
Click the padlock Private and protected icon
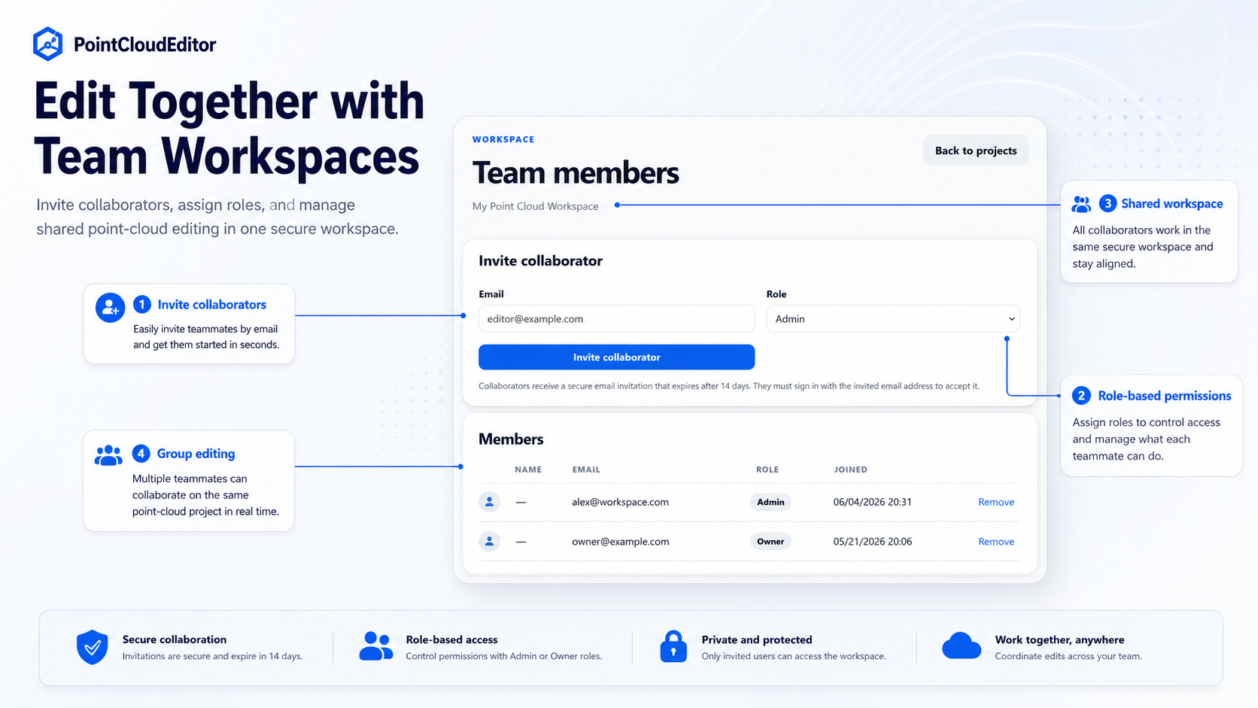click(x=673, y=646)
